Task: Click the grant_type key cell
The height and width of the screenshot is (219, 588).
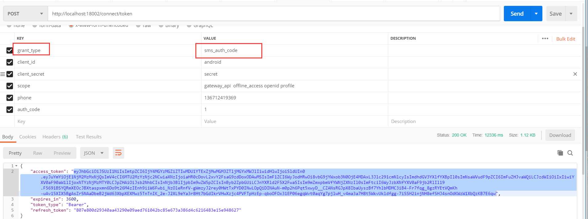Action: click(x=108, y=50)
